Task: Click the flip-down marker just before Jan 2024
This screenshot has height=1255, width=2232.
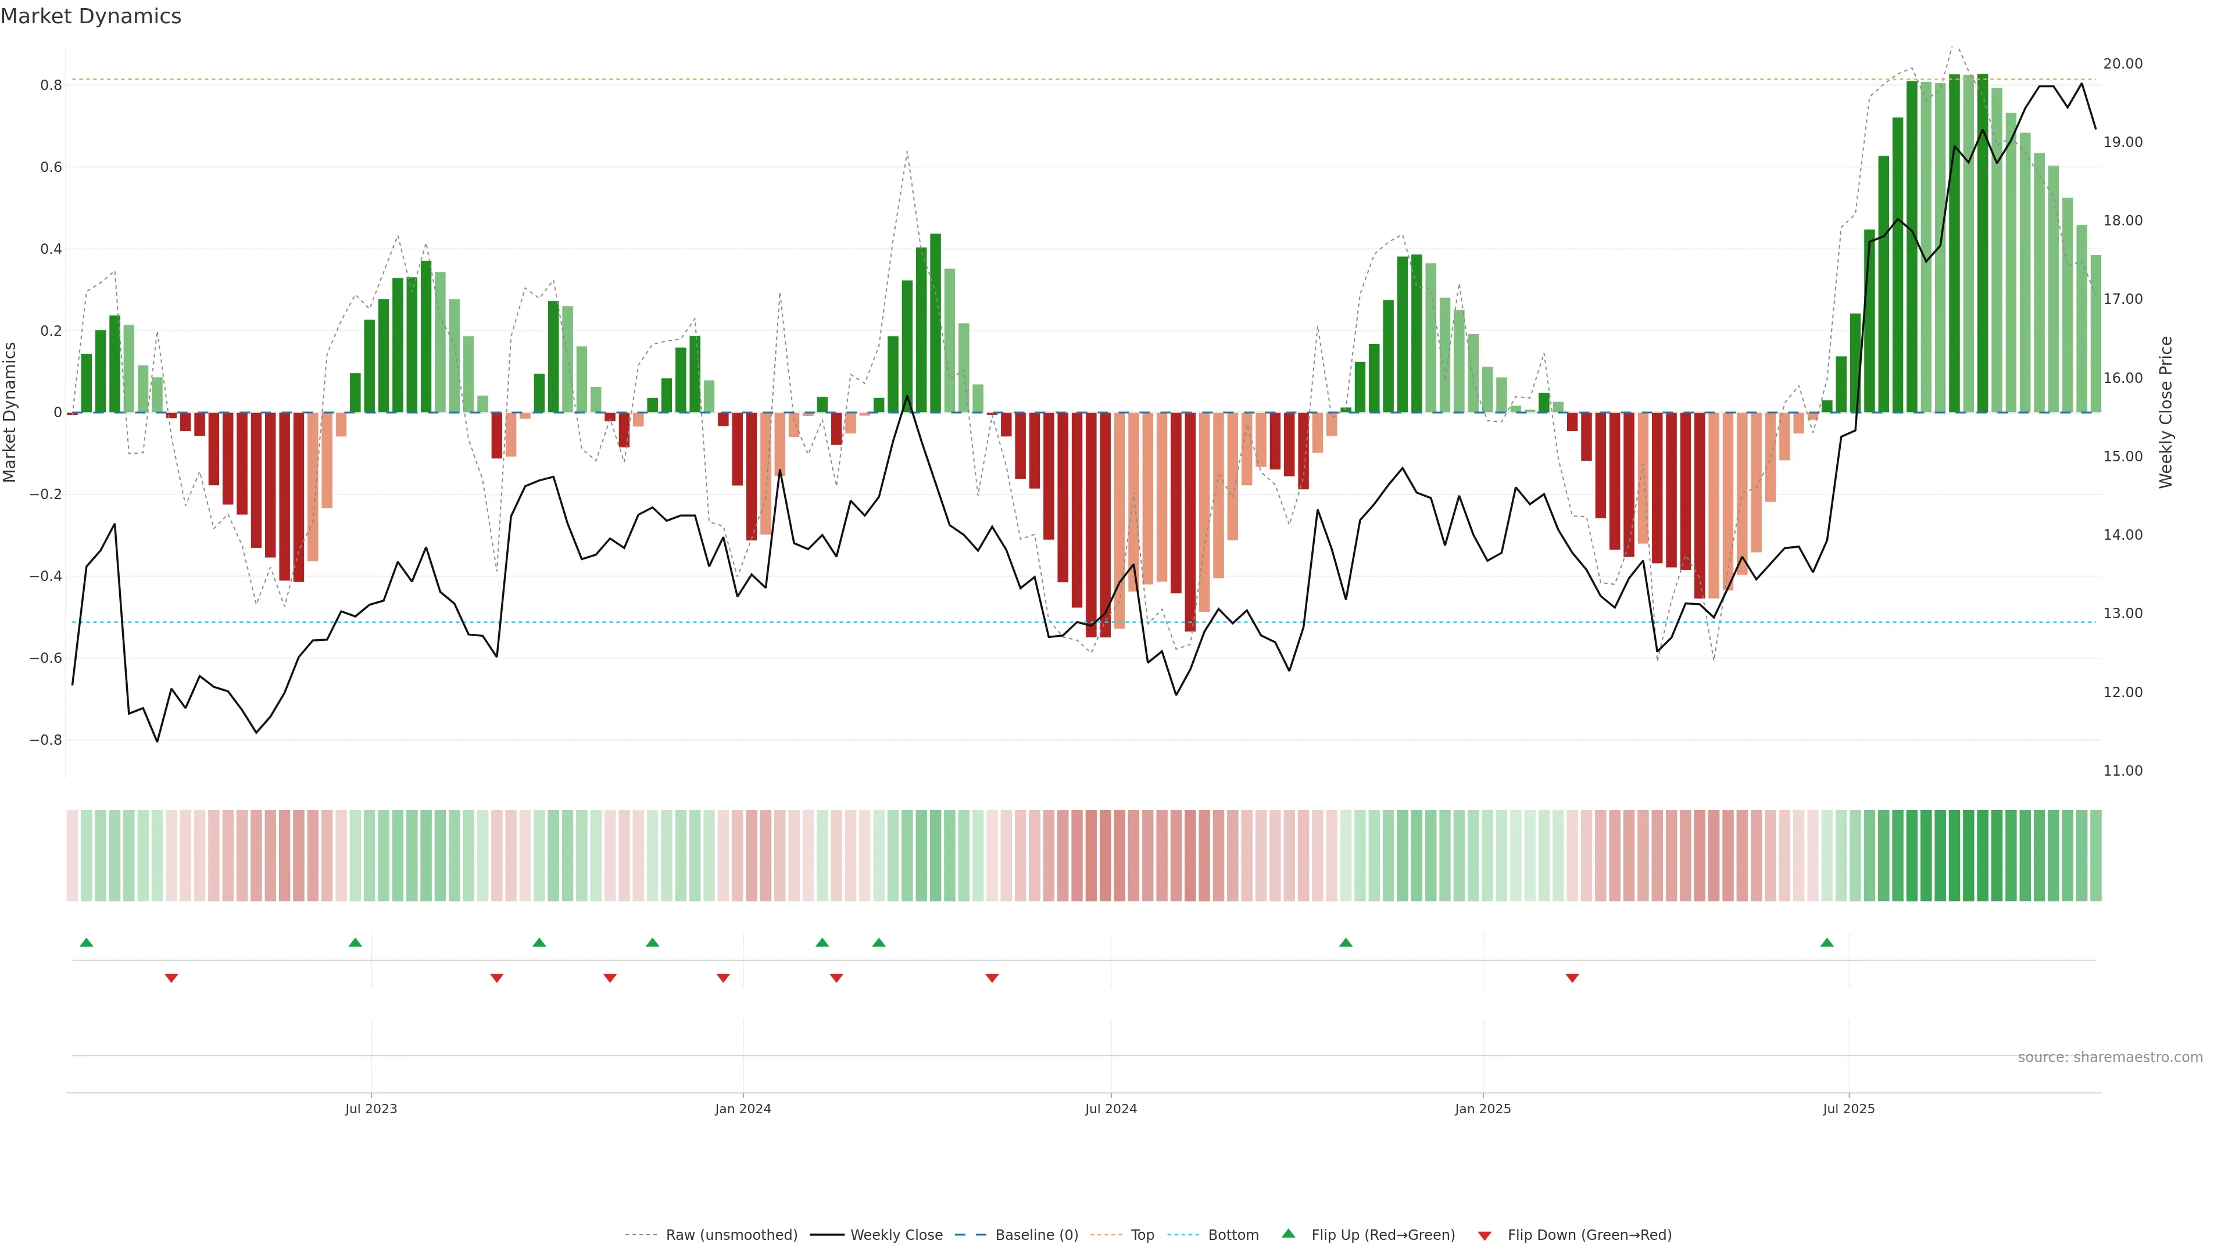Action: 722,978
